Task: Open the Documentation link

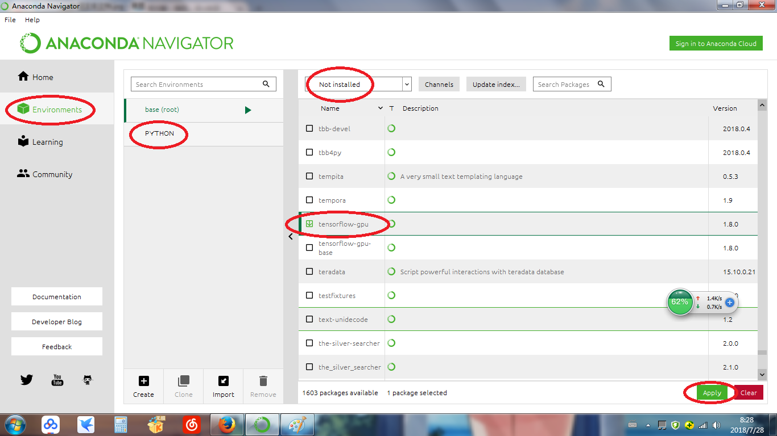Action: coord(57,297)
